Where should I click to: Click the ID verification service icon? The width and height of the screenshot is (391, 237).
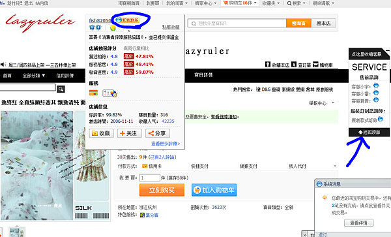tap(109, 93)
